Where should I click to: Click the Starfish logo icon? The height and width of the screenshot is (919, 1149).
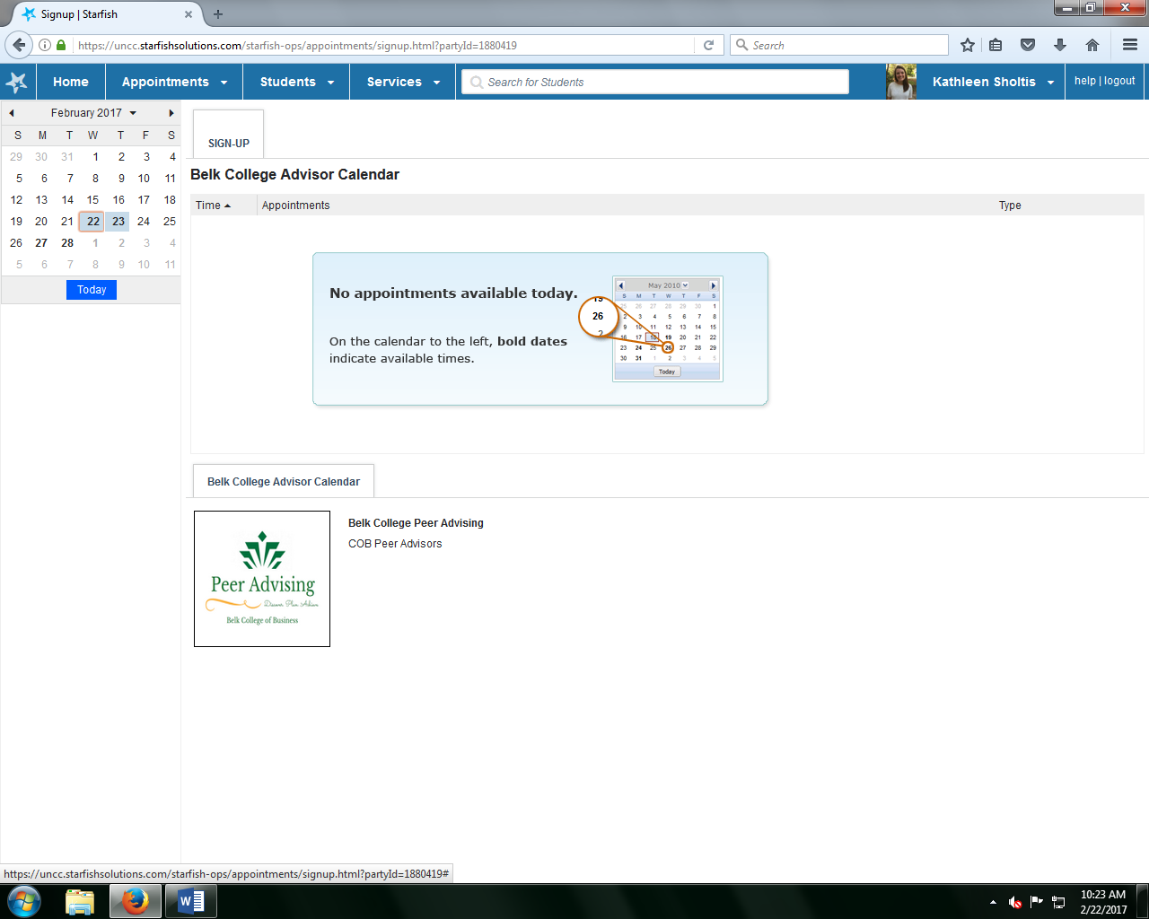tap(17, 82)
